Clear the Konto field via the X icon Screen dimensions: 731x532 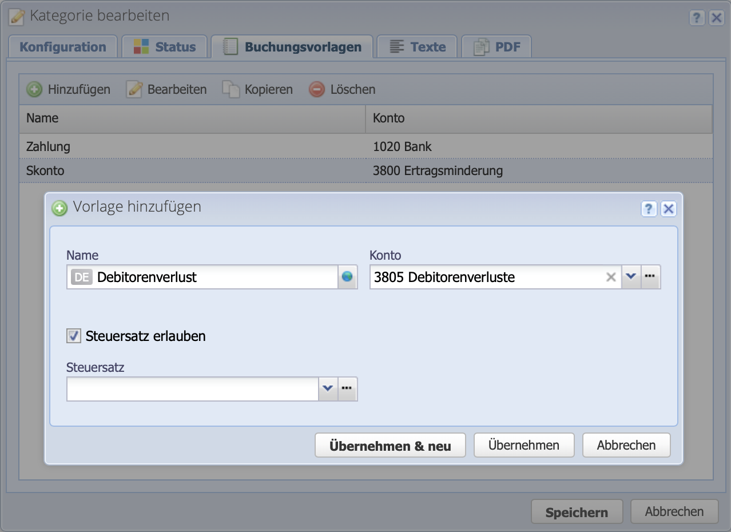tap(610, 276)
